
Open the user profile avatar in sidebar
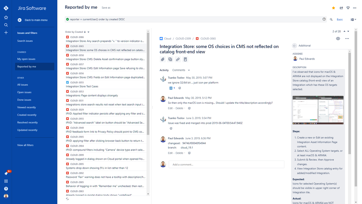pyautogui.click(x=6, y=196)
